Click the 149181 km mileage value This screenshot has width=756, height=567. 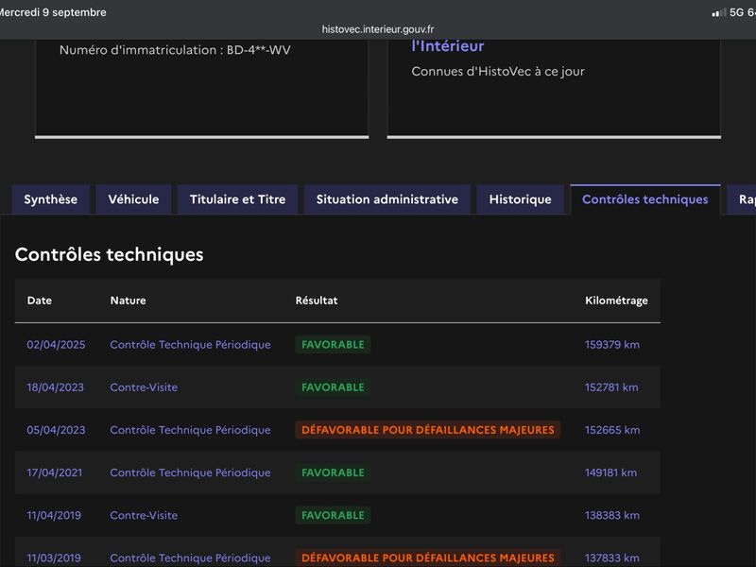click(610, 472)
